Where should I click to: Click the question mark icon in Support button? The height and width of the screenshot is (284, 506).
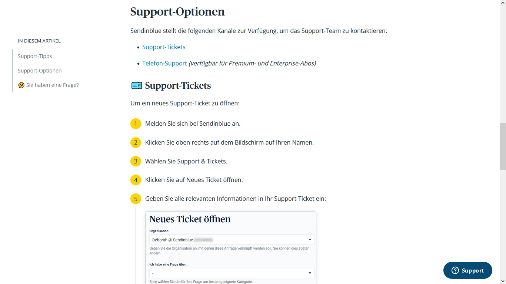[x=455, y=270]
